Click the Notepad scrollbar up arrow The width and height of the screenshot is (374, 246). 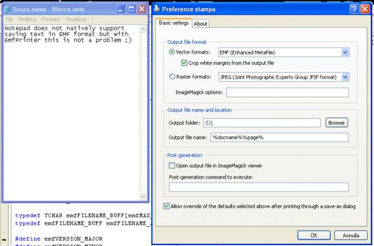tap(143, 29)
